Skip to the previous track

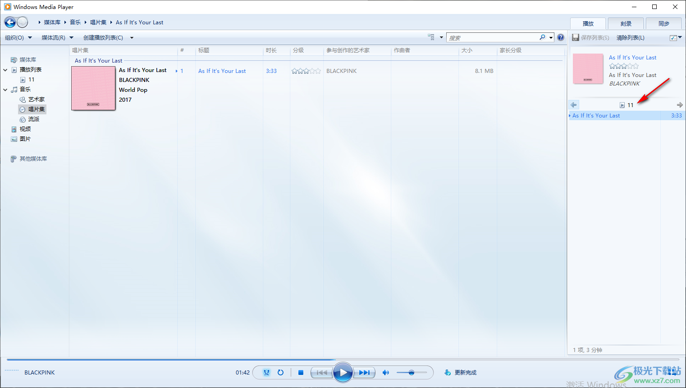point(322,372)
